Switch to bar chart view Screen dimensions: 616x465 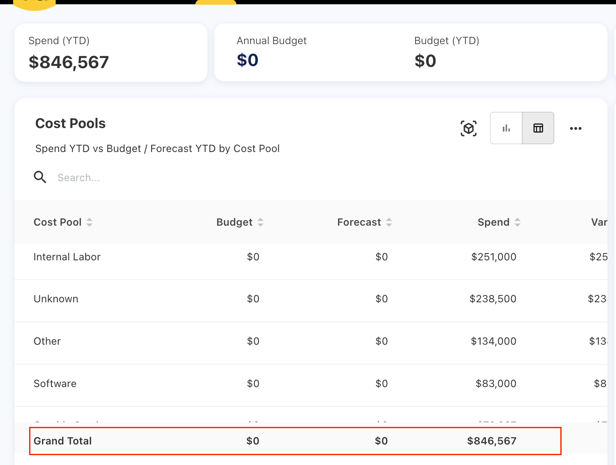pyautogui.click(x=506, y=128)
